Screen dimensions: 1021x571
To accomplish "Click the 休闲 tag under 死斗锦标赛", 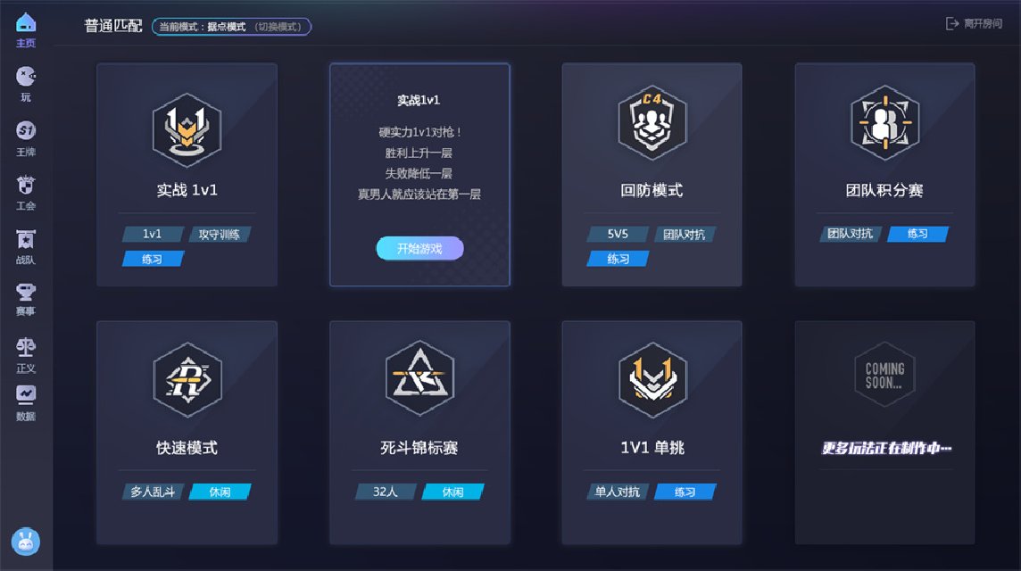I will 453,492.
